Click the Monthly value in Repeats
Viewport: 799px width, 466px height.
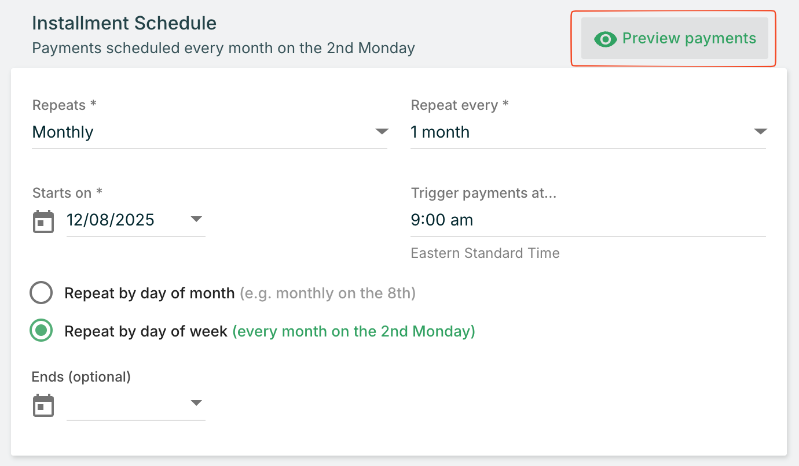(x=63, y=132)
